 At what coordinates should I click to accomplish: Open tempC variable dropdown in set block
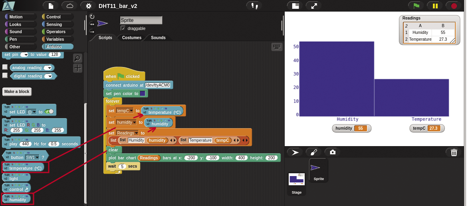(131, 111)
